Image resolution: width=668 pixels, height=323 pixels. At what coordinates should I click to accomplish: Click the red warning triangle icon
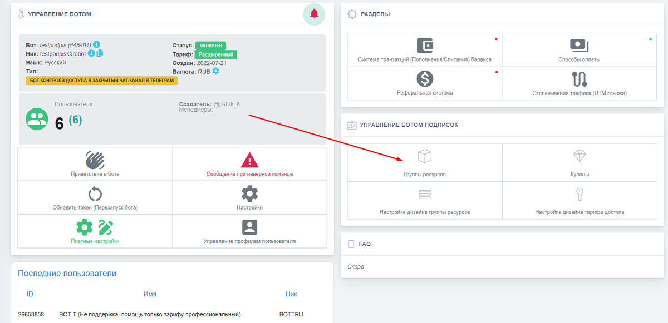[250, 160]
